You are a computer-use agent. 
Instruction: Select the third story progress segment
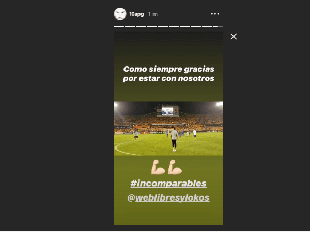click(141, 26)
